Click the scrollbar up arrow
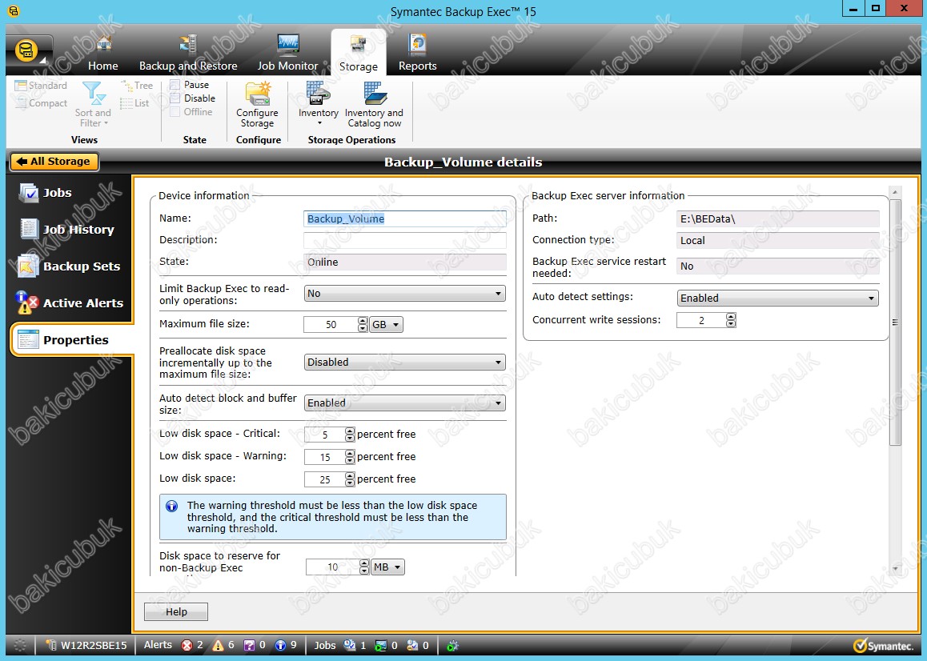This screenshot has width=927, height=661. [x=895, y=192]
